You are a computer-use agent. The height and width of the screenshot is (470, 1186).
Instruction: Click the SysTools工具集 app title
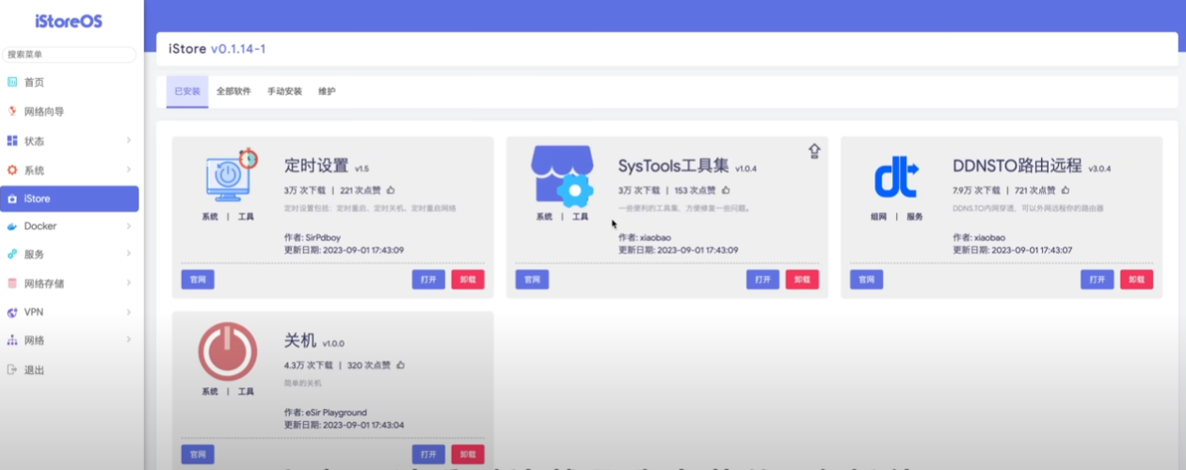pyautogui.click(x=674, y=166)
